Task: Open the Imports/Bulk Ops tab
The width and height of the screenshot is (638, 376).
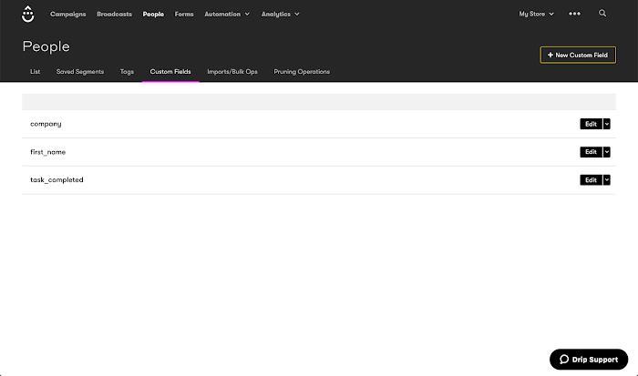Action: point(232,72)
